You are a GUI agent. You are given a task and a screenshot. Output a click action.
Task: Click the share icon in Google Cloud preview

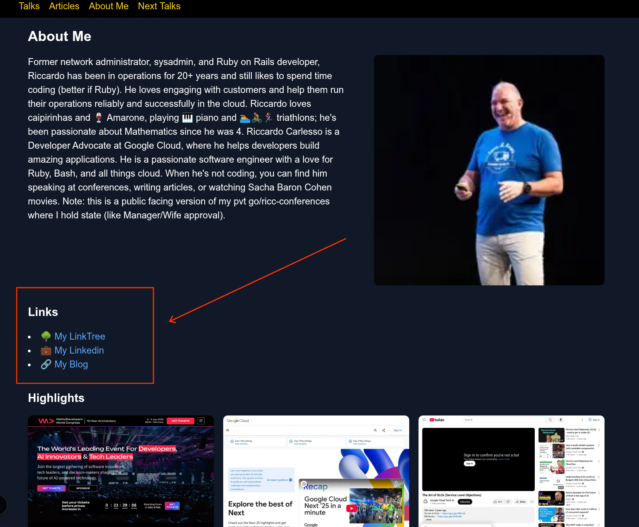[384, 430]
